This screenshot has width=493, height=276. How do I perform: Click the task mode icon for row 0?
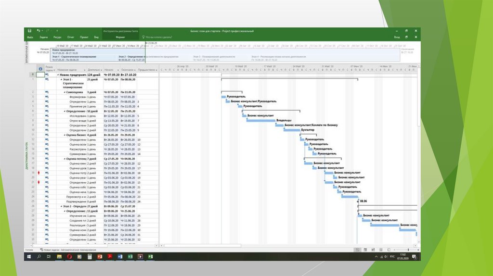(x=47, y=75)
